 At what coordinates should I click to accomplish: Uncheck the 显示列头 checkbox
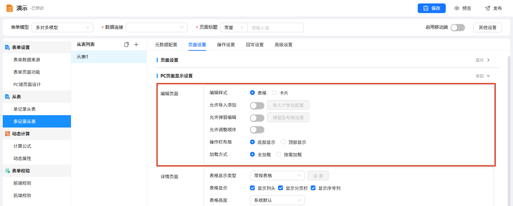(252, 188)
